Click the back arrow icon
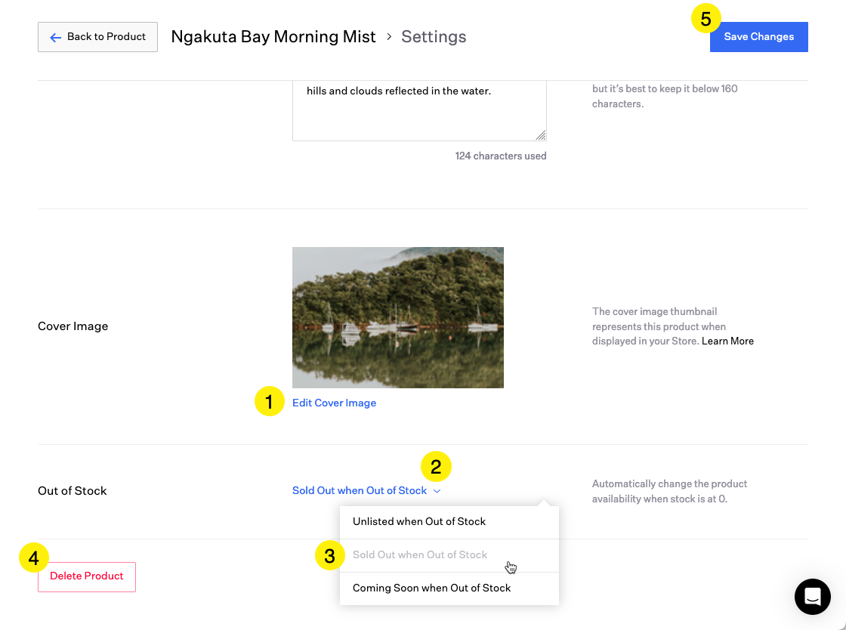846x630 pixels. pyautogui.click(x=55, y=37)
